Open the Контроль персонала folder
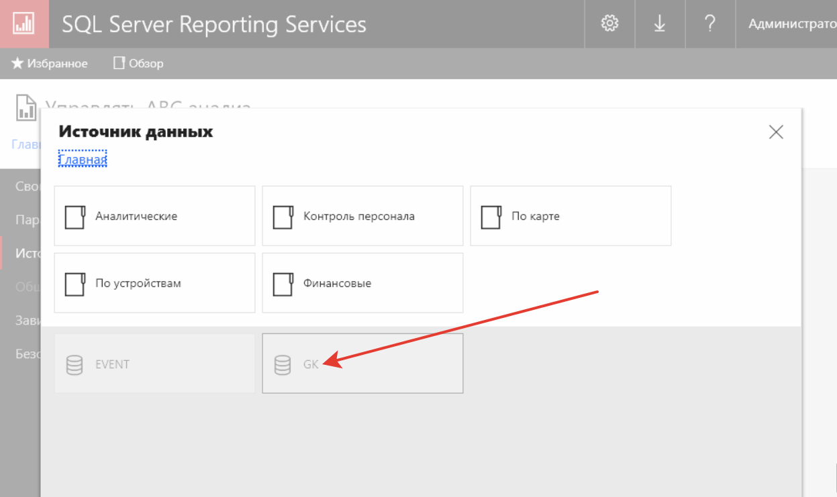Screen dimensions: 837x497 362,216
